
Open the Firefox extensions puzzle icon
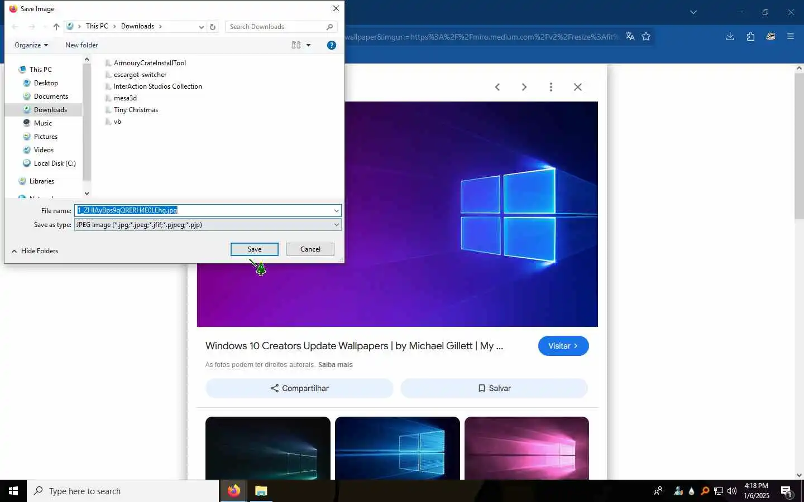pos(750,36)
